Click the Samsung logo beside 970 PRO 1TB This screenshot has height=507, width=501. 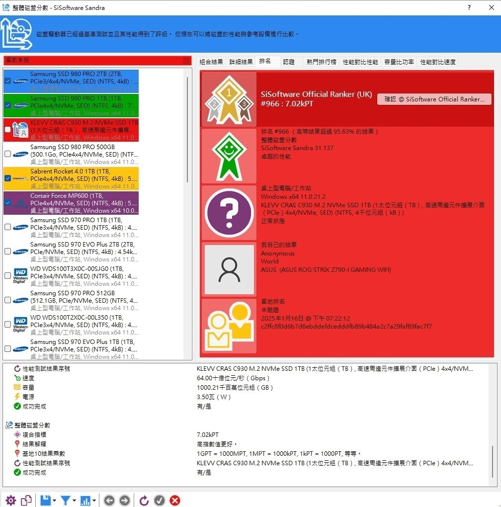pos(20,227)
